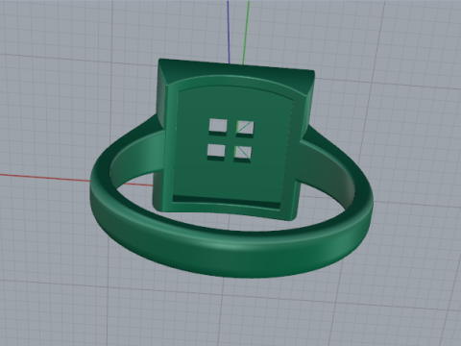Click the green Y axis line
461x346 pixels.
[246, 32]
